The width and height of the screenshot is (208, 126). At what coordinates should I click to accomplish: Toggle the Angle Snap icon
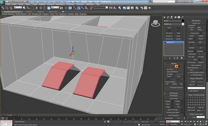[79, 8]
